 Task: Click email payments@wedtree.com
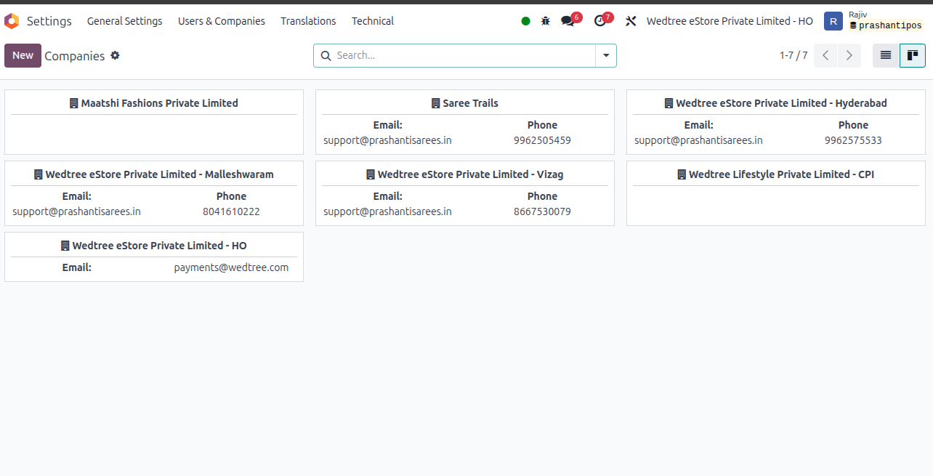tap(231, 267)
